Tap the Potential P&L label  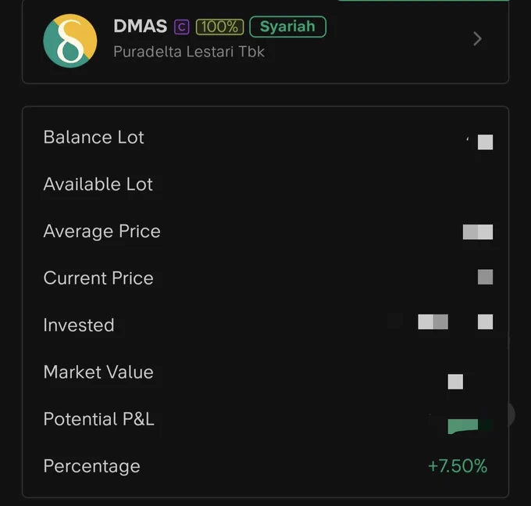click(99, 419)
